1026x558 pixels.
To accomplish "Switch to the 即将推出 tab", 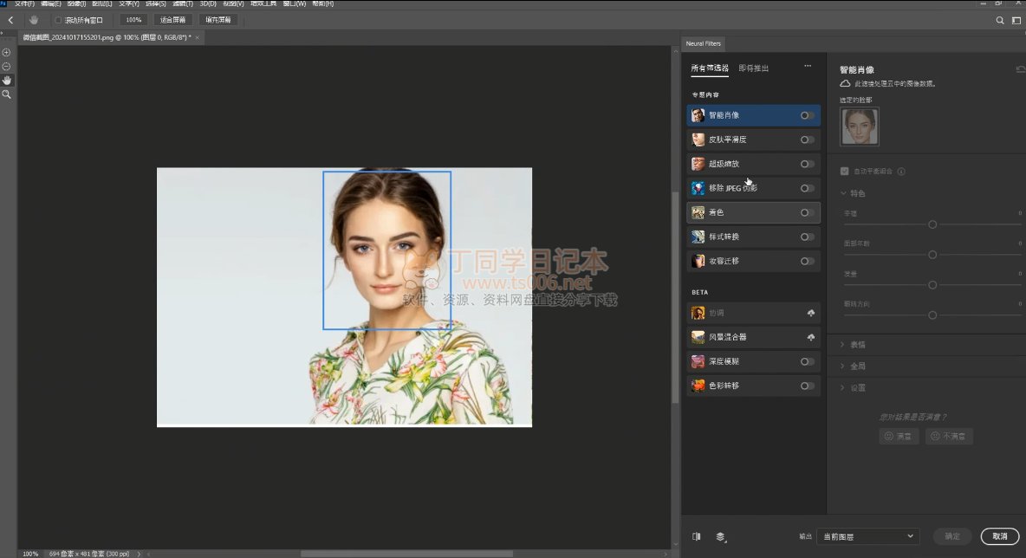I will pos(753,68).
